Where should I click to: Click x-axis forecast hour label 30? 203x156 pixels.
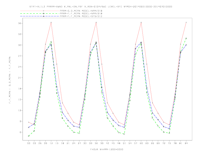[x=85, y=143]
